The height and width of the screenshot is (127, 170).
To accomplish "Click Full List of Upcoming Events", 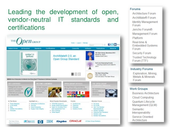I will click(104, 63).
